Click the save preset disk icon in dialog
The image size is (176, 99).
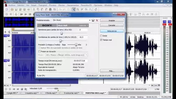(x=93, y=20)
